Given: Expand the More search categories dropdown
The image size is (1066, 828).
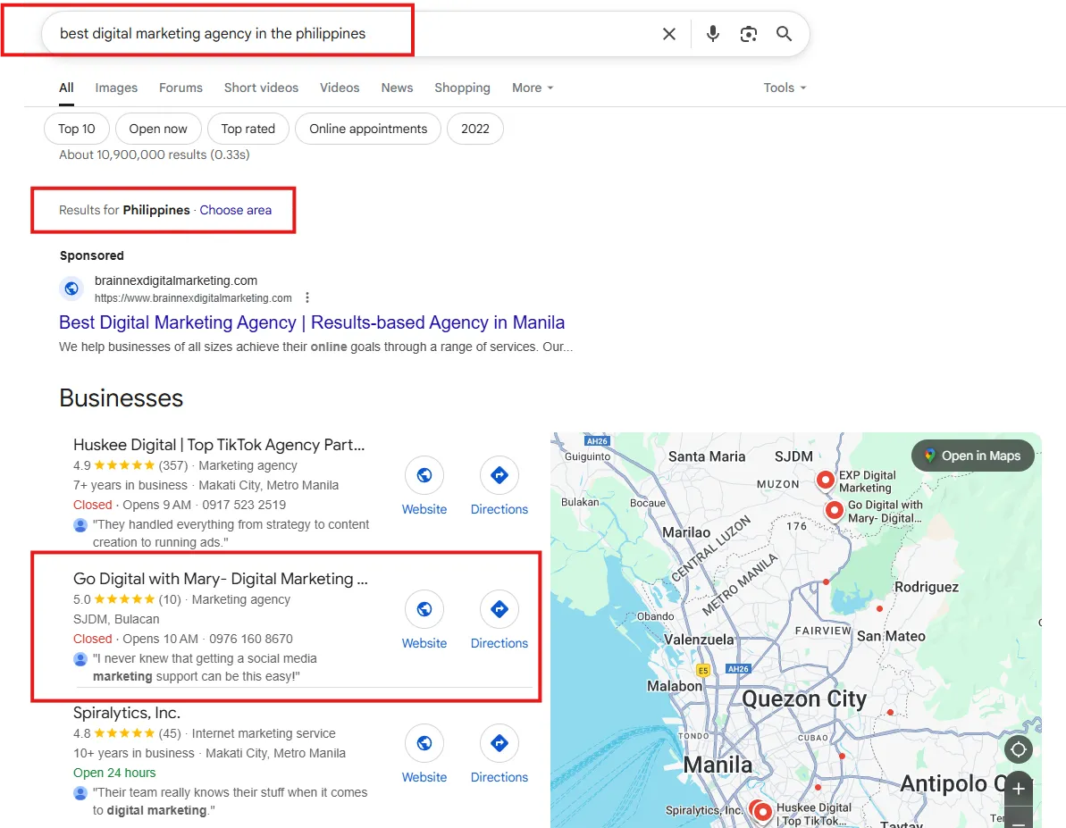Looking at the screenshot, I should (x=533, y=88).
